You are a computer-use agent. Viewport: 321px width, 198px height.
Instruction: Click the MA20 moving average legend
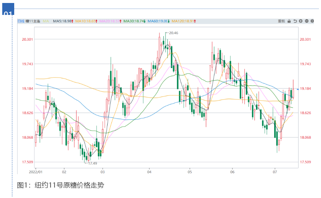[x=110, y=21]
